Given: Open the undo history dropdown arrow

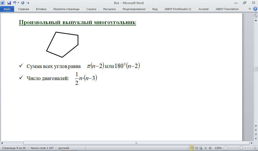Looking at the screenshot, I should 18,3.
